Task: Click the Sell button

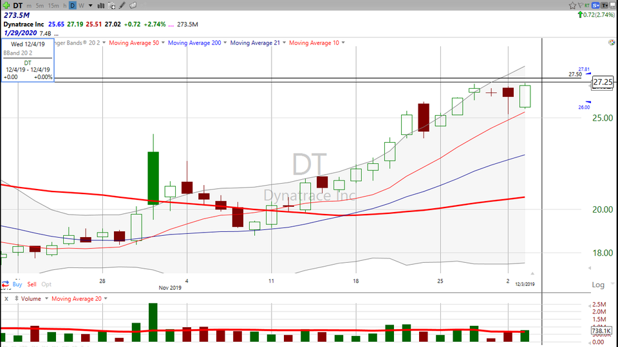Action: coord(32,284)
